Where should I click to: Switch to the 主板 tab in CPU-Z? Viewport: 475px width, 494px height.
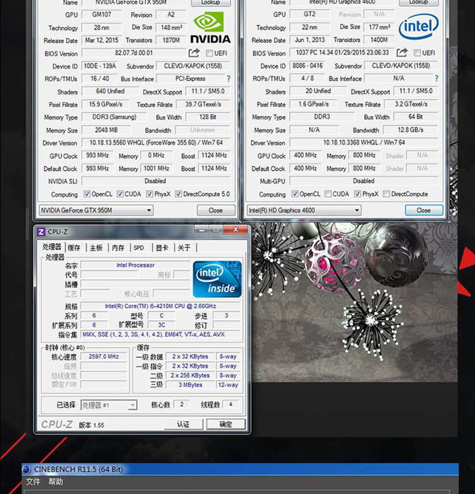tap(96, 247)
